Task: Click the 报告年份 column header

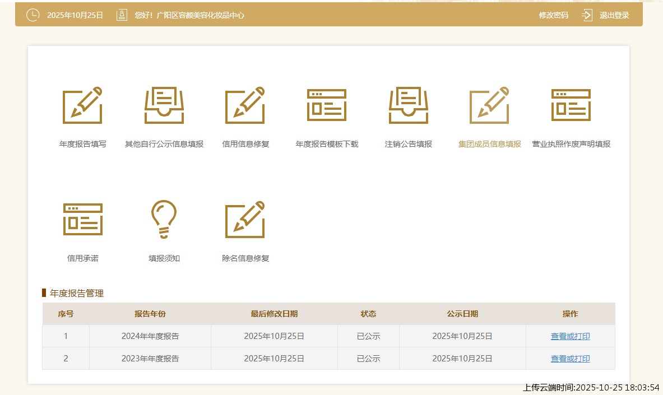Action: coord(150,314)
